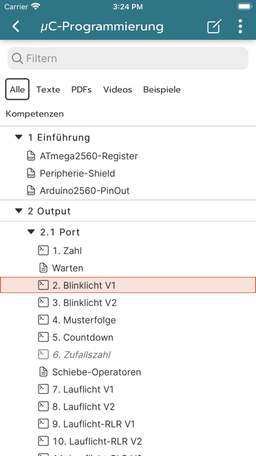Switch to the PDFs filter
The height and width of the screenshot is (456, 256).
pos(82,90)
